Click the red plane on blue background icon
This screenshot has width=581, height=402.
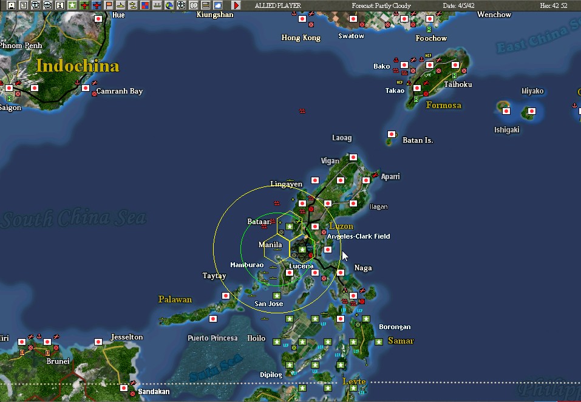97,5
